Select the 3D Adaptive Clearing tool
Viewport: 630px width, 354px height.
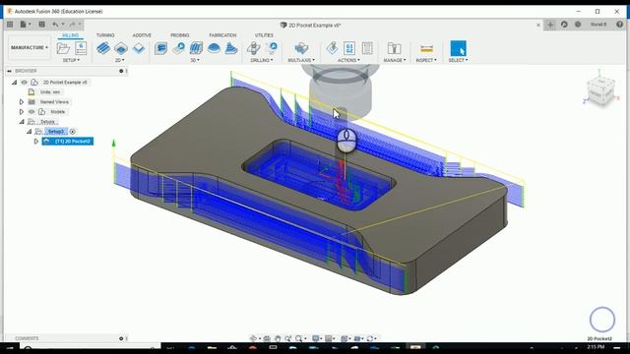[x=160, y=48]
